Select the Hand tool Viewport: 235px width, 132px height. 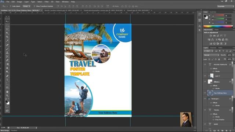(7, 92)
